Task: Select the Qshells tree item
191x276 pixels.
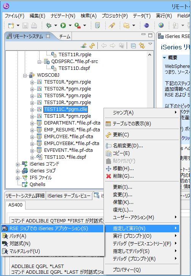Action: [37, 184]
